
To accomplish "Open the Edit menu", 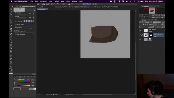I will pos(36,1).
